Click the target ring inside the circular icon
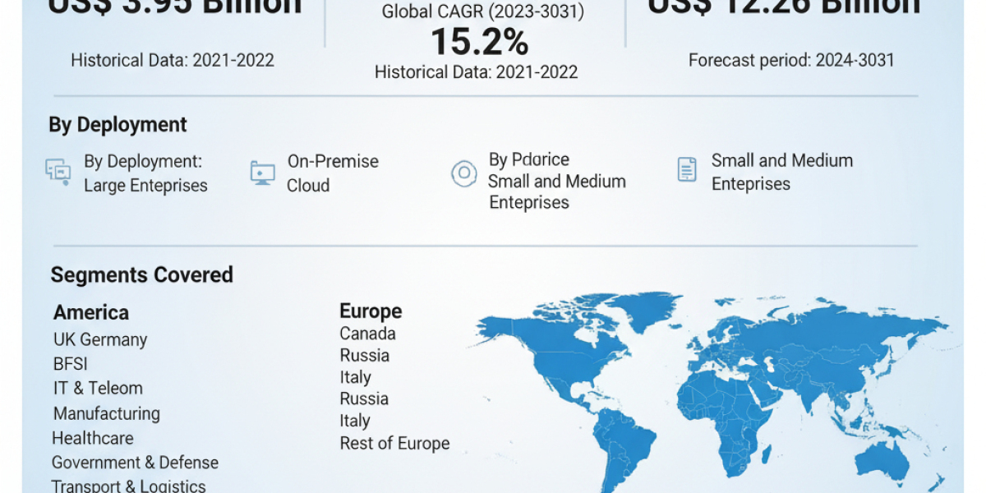The image size is (986, 493). (x=465, y=173)
